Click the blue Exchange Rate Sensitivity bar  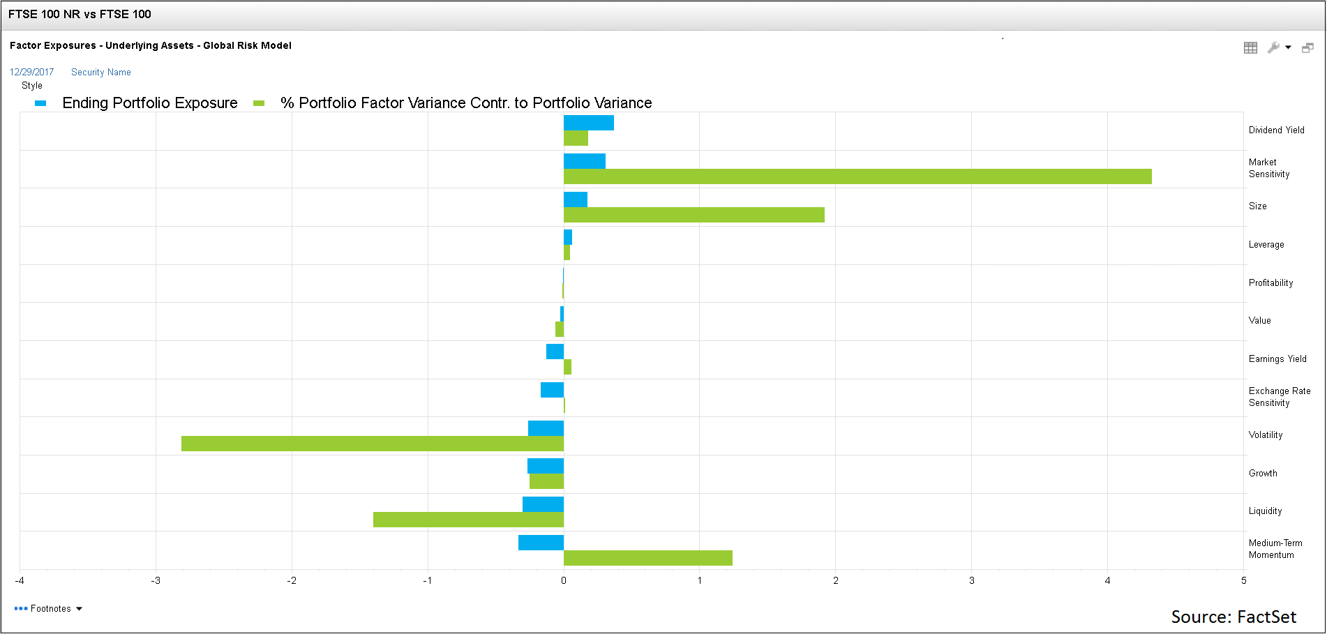click(x=552, y=390)
